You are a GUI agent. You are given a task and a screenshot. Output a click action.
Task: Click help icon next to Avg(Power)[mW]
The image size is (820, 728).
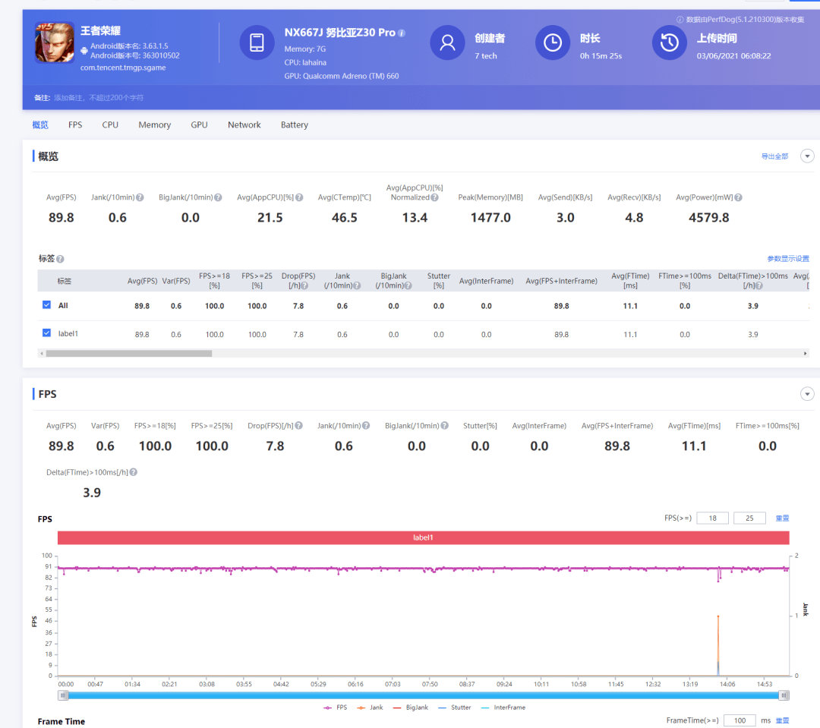(738, 197)
